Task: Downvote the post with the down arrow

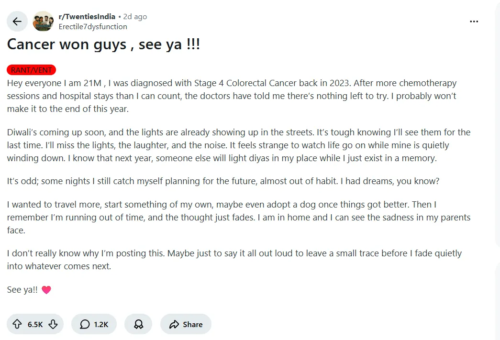Action: [x=53, y=324]
